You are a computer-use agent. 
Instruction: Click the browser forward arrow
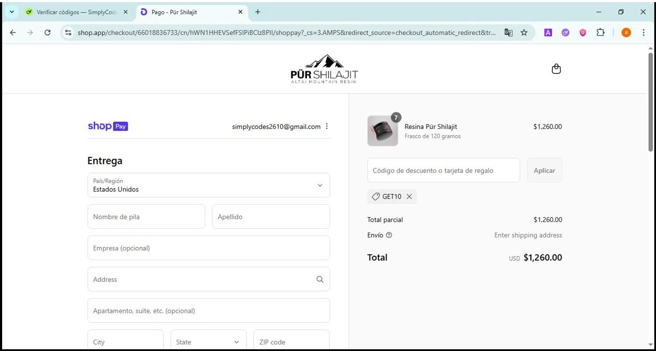coord(30,32)
